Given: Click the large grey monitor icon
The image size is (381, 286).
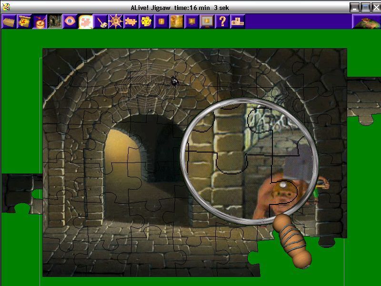Looking at the screenshot, I should [x=207, y=21].
